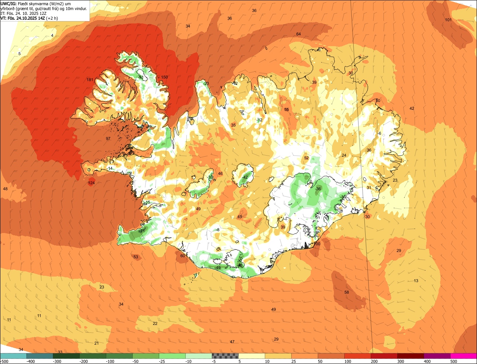Click the '46' value in central Iceland

(x=220, y=174)
